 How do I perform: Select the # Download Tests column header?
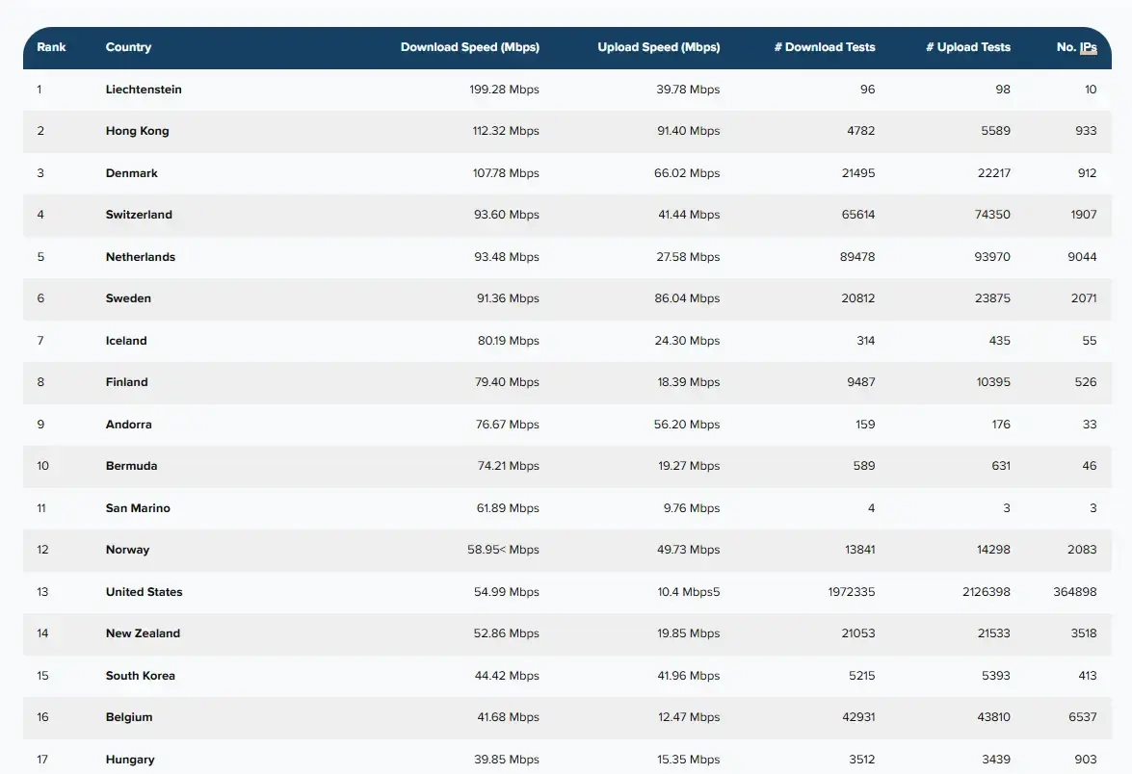[824, 47]
